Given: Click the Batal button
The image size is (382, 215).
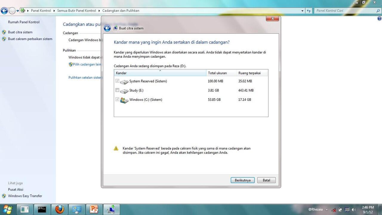Looking at the screenshot, I should pos(267,180).
